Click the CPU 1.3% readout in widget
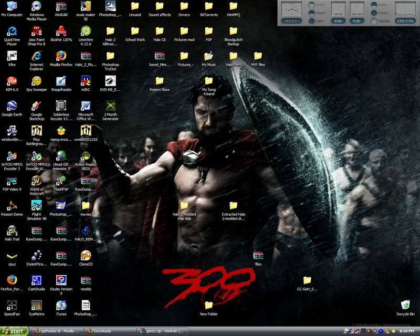The height and width of the screenshot is (336, 420). pyautogui.click(x=405, y=21)
